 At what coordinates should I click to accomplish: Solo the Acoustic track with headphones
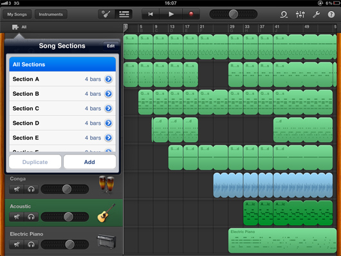31,217
